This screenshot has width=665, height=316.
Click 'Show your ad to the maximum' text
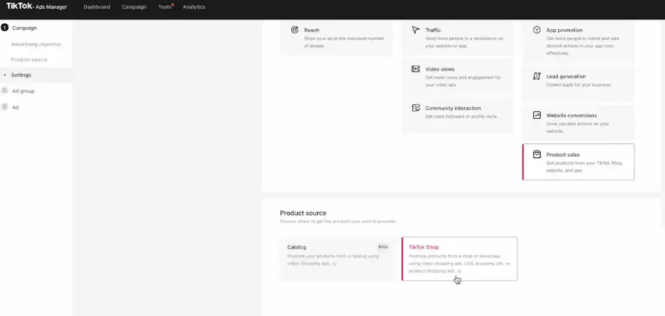click(344, 42)
